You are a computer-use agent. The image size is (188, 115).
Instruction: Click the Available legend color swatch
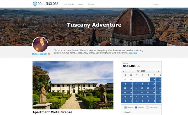click(136, 107)
